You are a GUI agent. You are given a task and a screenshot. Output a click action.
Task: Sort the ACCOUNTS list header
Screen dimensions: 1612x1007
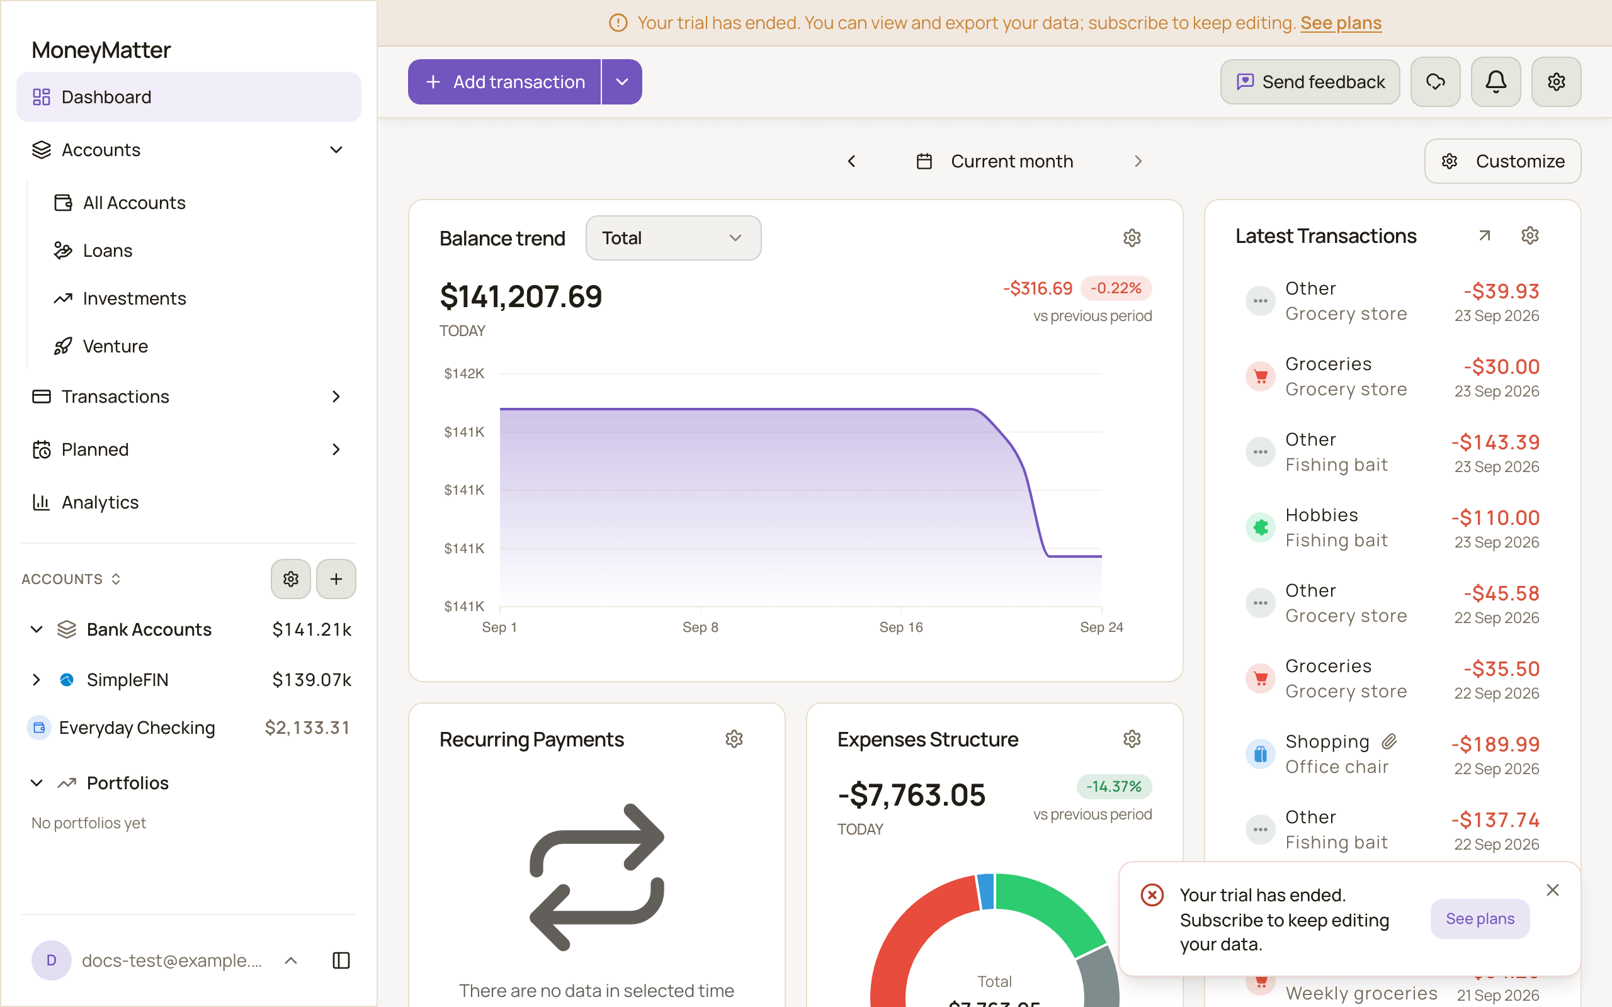pyautogui.click(x=71, y=579)
